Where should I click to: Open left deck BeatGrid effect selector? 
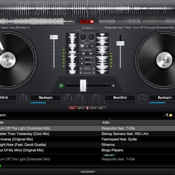8,98
